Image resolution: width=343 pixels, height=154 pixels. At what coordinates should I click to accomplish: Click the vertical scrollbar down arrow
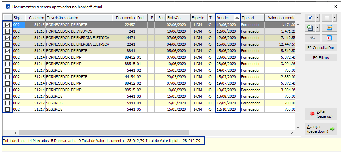[x=298, y=127]
